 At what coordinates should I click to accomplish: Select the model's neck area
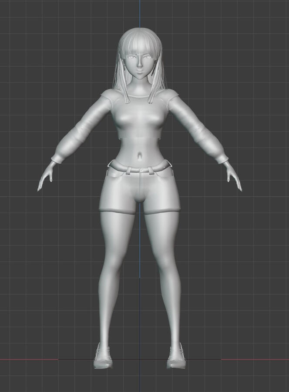tap(140, 87)
